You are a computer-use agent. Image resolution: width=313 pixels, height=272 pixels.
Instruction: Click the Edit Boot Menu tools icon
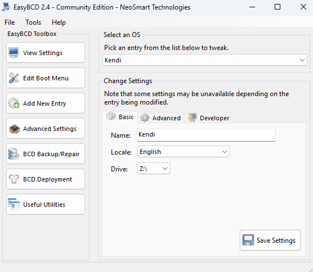tap(14, 78)
